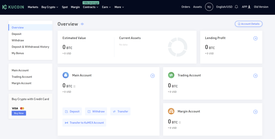275x139 pixels.
Task: Click the Account Details button
Action: click(248, 24)
